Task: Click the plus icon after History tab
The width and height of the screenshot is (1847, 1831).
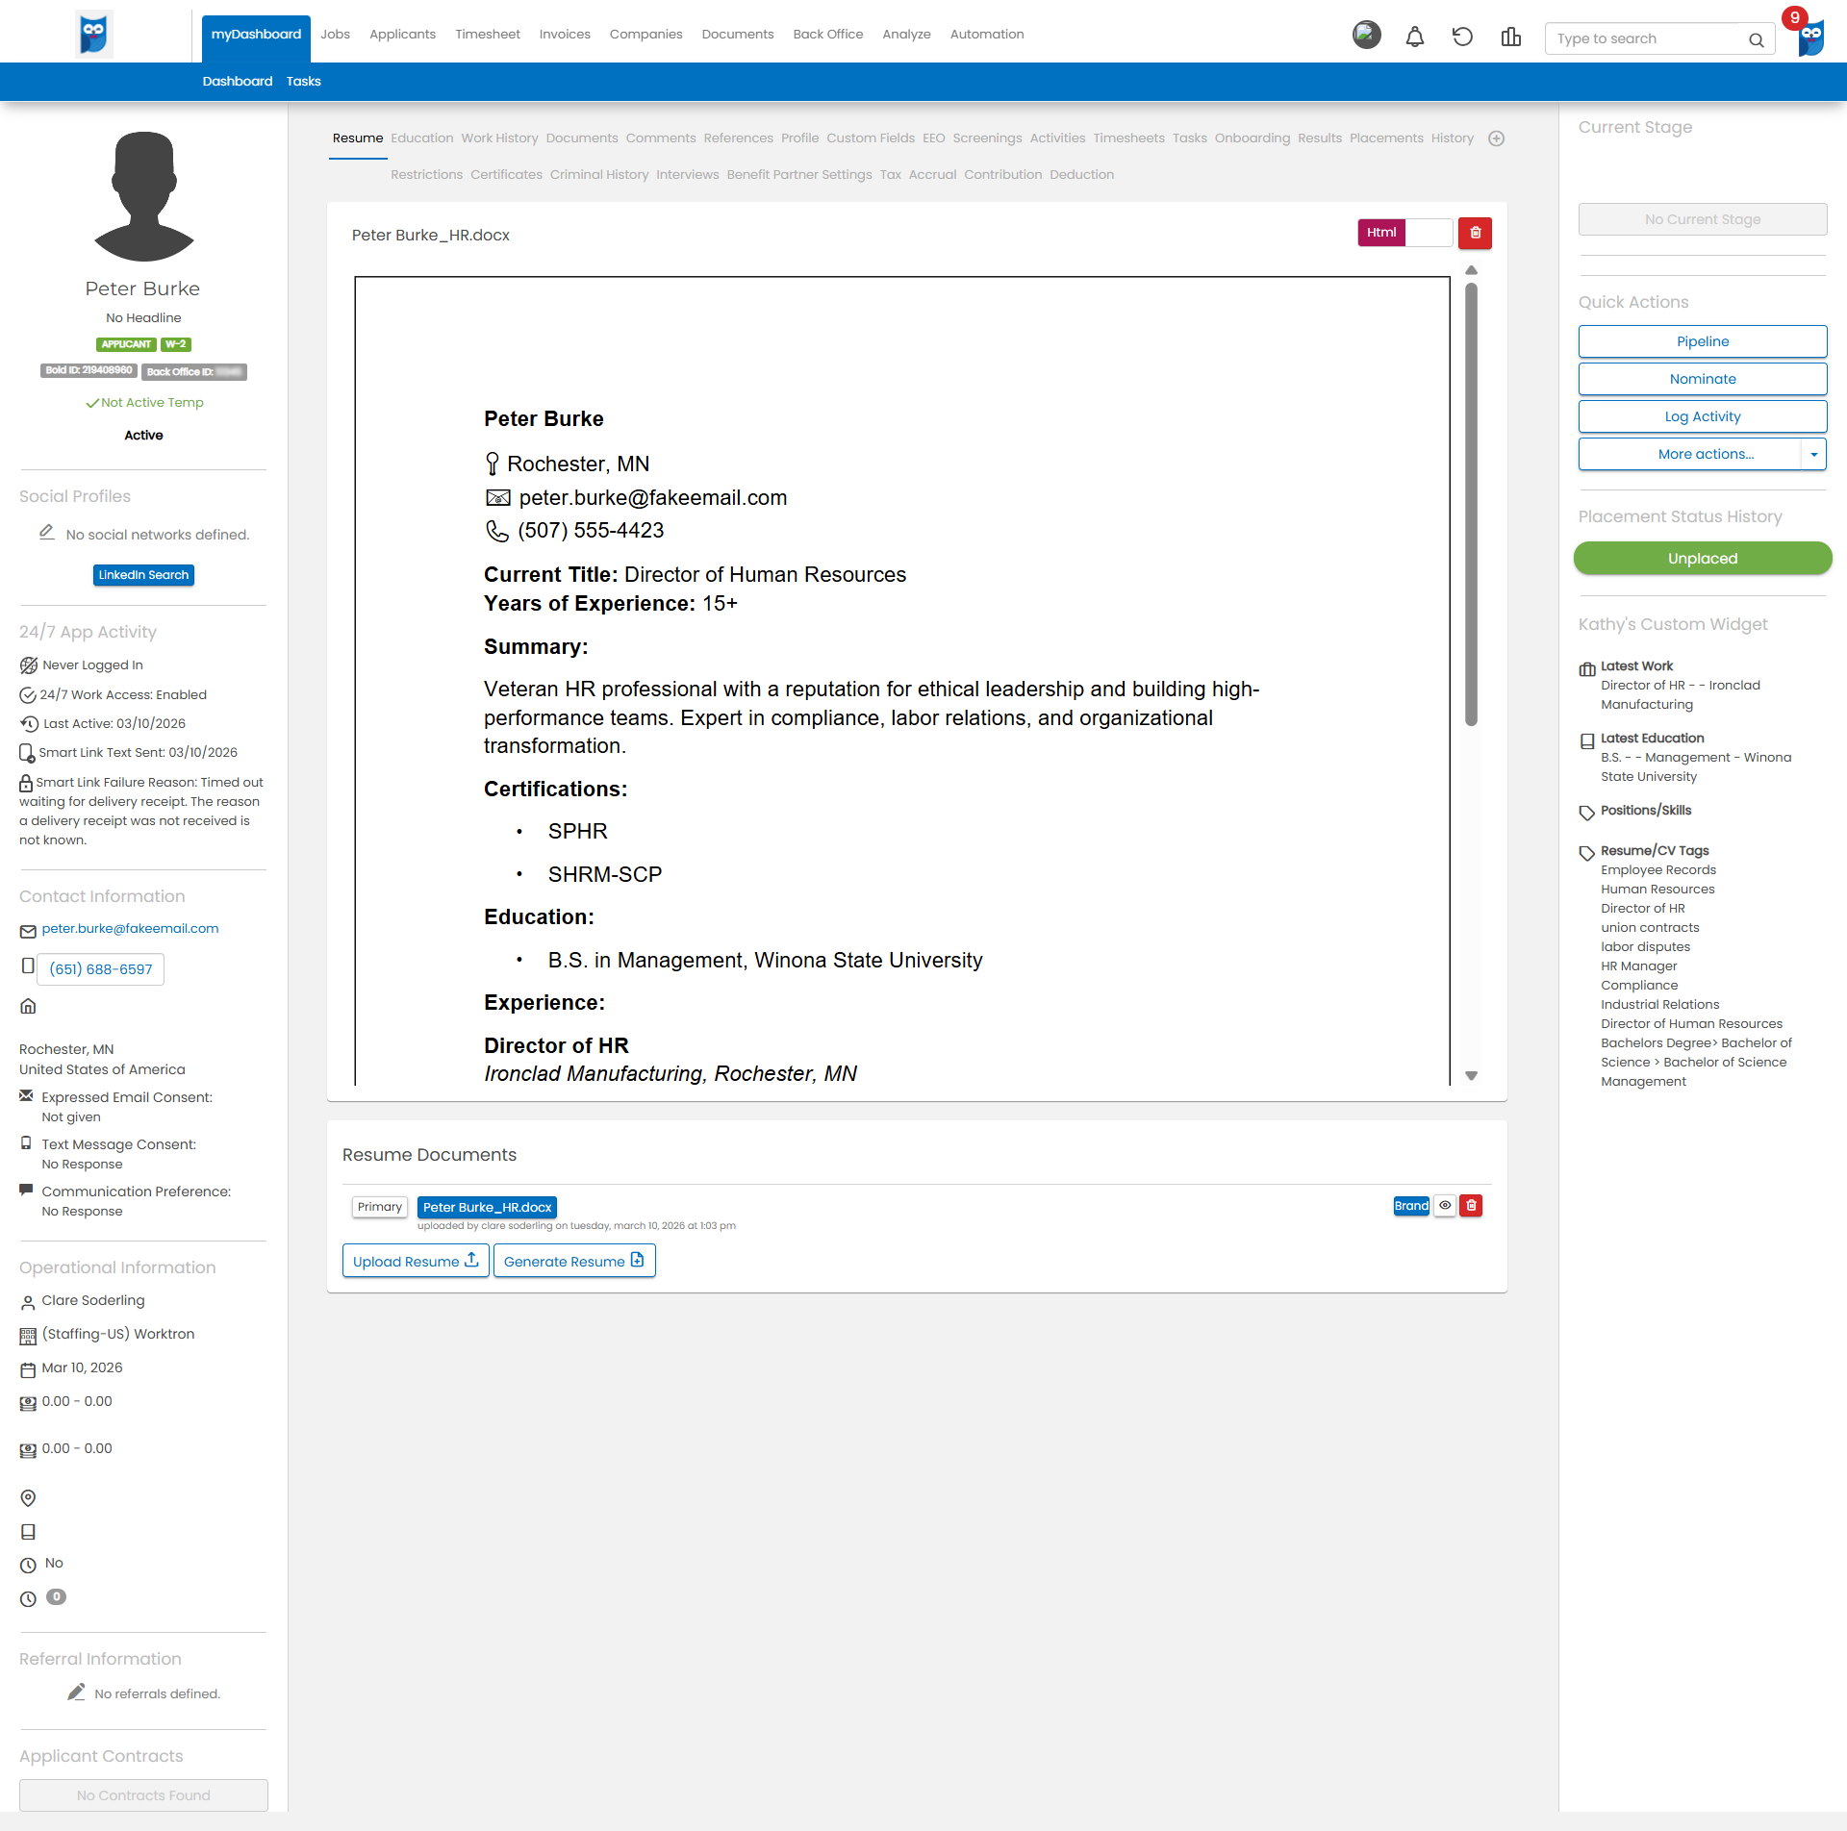Action: 1496,138
